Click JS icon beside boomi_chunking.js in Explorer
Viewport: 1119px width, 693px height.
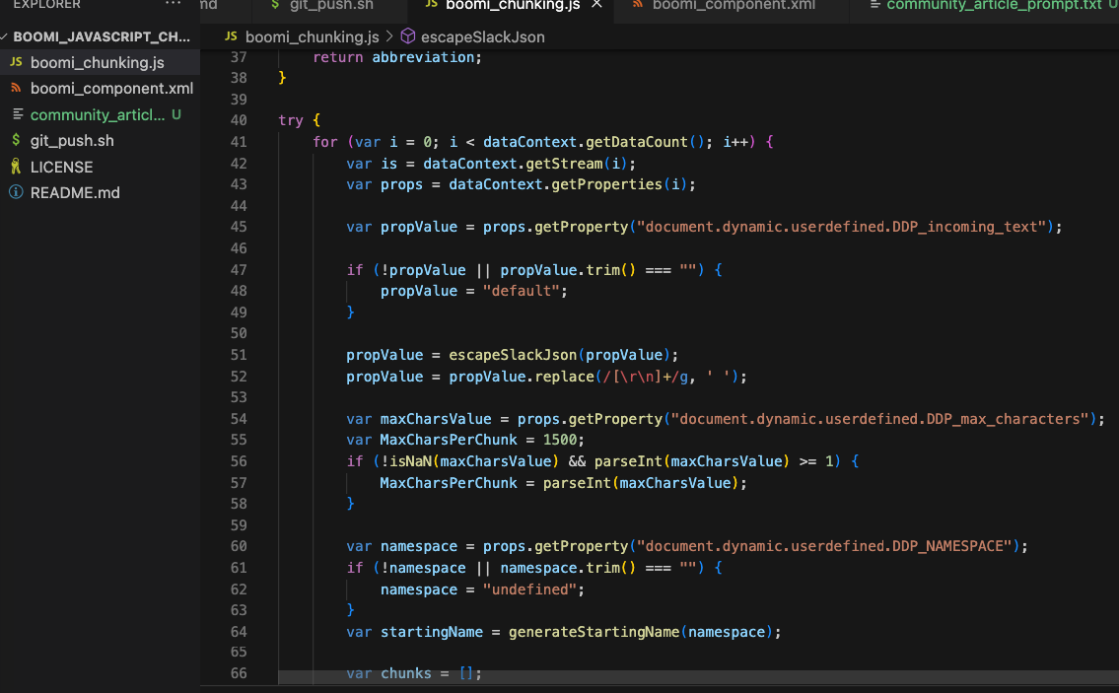[16, 62]
